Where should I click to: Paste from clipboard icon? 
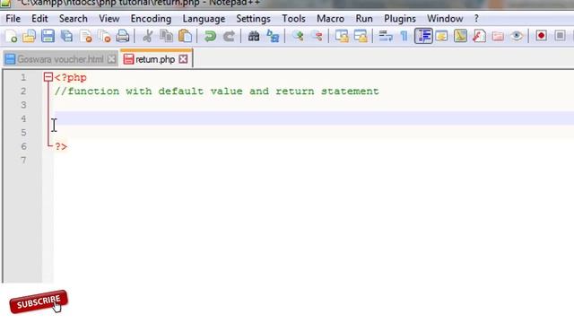[x=185, y=36]
